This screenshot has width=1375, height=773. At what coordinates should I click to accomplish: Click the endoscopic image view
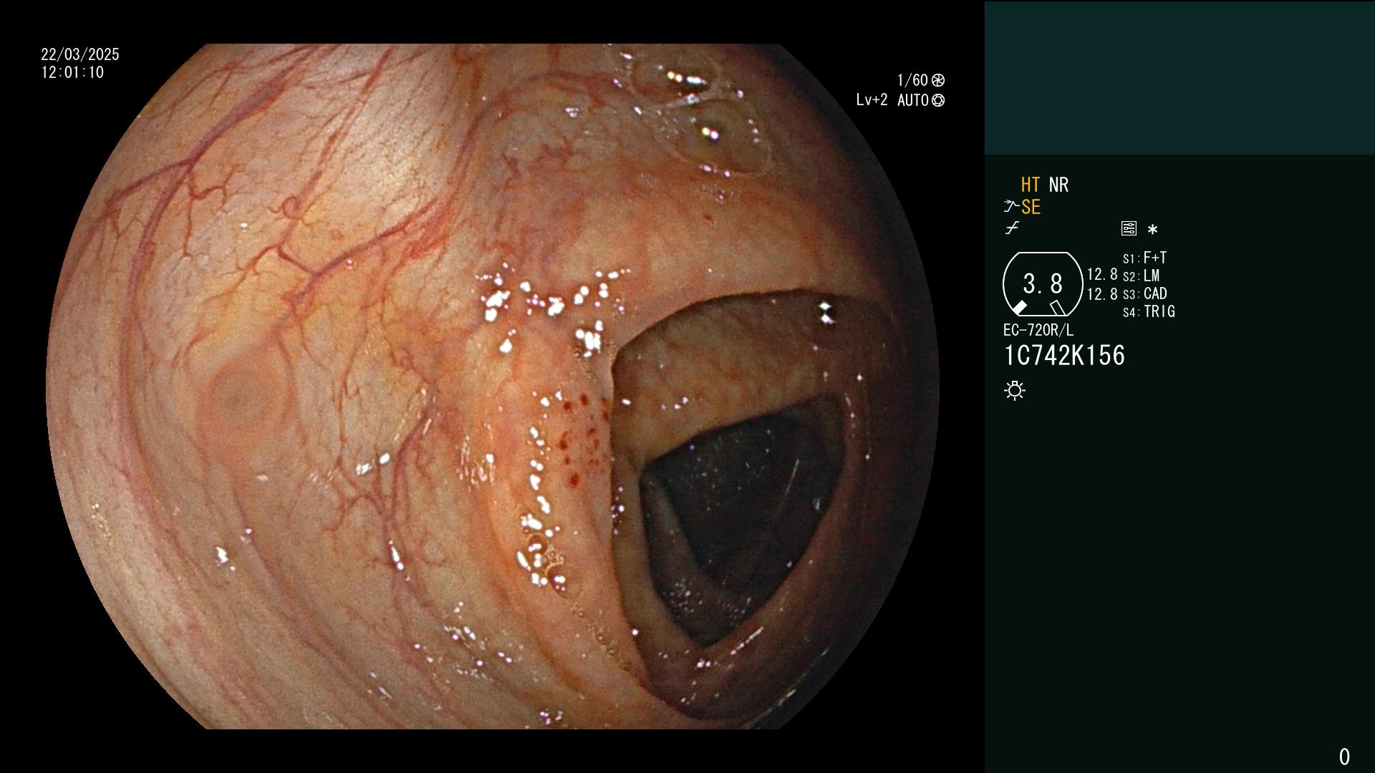pos(493,386)
